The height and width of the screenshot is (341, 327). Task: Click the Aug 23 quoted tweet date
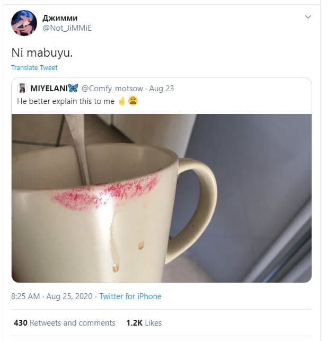click(x=162, y=88)
